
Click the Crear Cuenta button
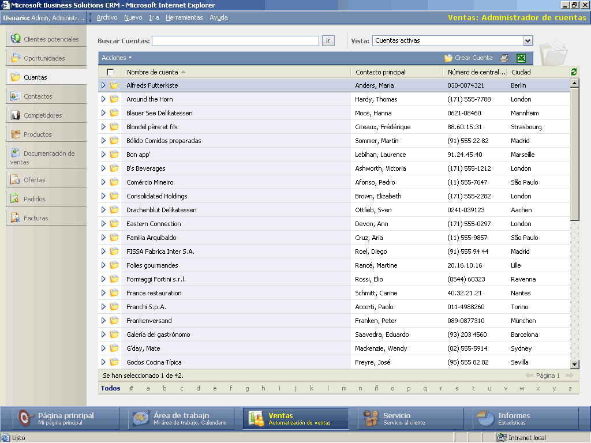pyautogui.click(x=469, y=58)
